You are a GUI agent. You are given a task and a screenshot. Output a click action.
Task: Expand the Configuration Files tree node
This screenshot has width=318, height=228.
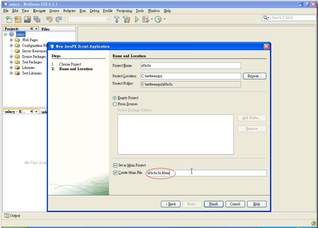click(x=11, y=46)
